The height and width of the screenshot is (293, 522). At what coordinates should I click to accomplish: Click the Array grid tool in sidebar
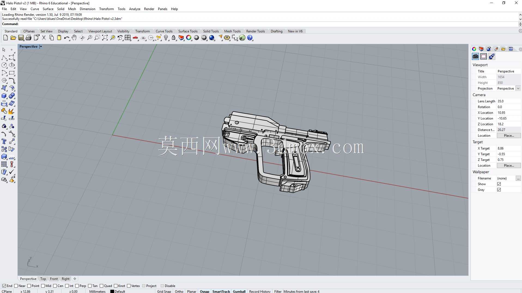(x=4, y=164)
